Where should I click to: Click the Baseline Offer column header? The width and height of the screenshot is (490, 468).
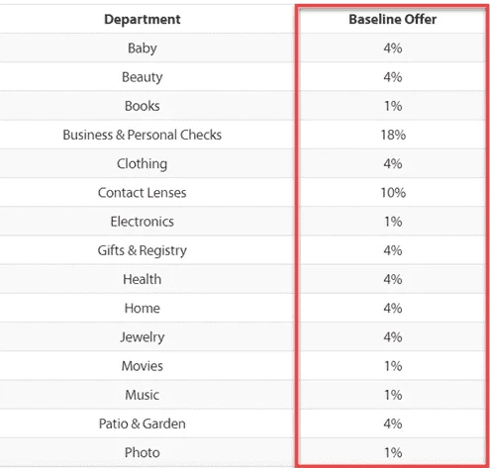[393, 19]
